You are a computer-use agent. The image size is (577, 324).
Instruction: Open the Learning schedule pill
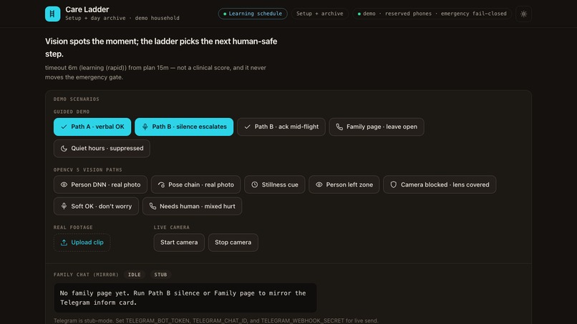point(253,14)
